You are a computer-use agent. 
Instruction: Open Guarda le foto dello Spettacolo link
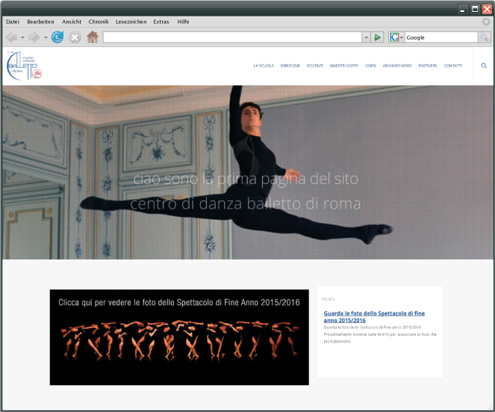pos(374,316)
